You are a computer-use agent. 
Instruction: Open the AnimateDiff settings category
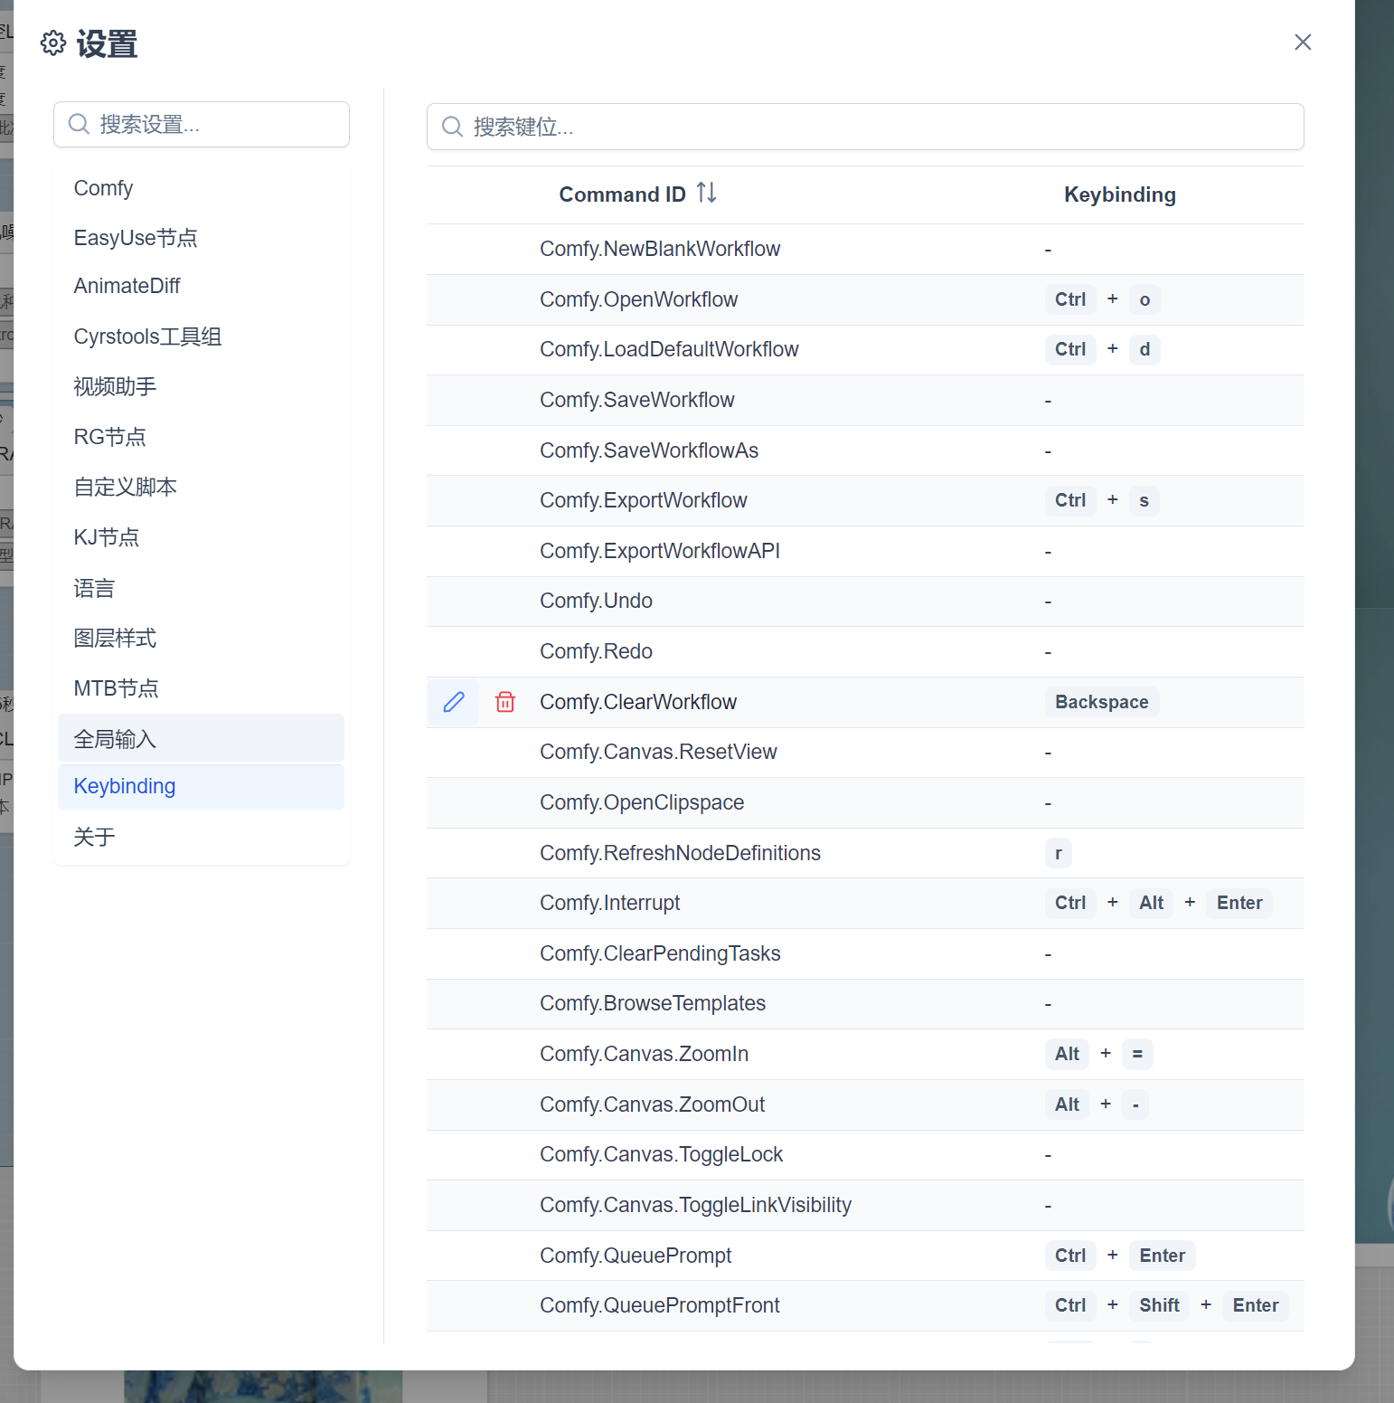pyautogui.click(x=127, y=285)
